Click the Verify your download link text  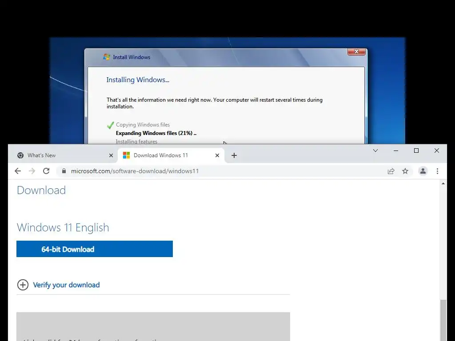(67, 285)
